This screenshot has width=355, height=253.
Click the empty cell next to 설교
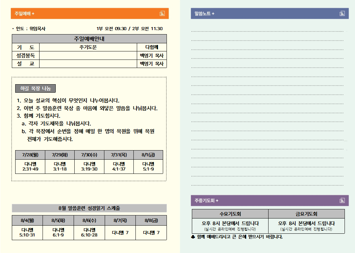[88, 64]
